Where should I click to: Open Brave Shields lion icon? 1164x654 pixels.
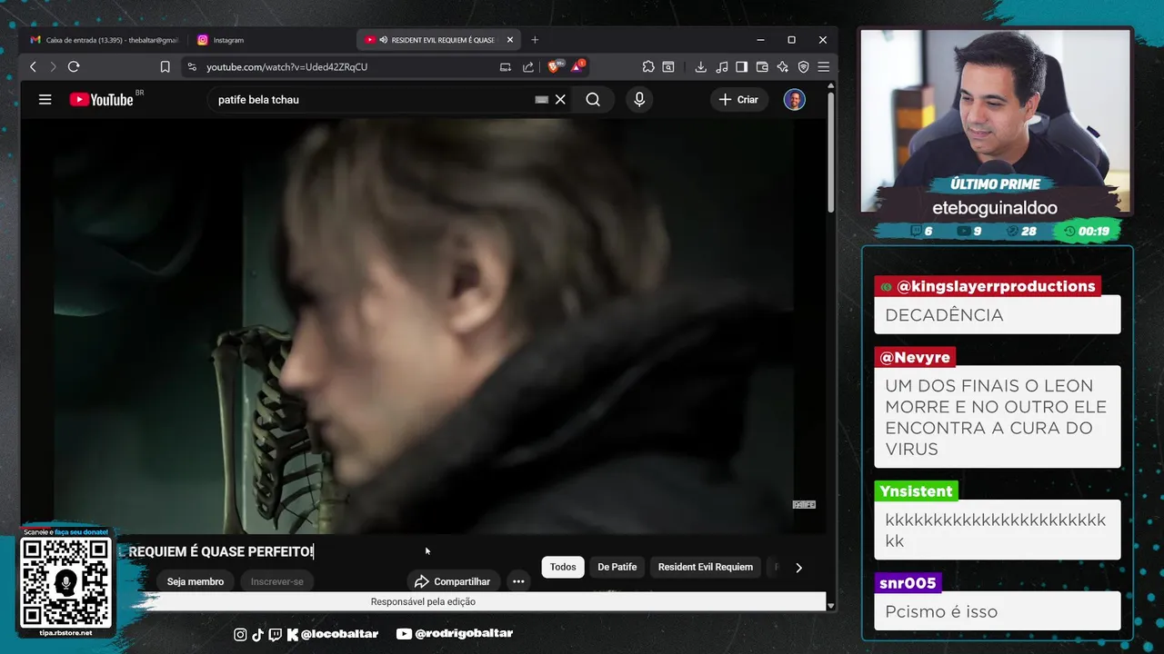554,66
